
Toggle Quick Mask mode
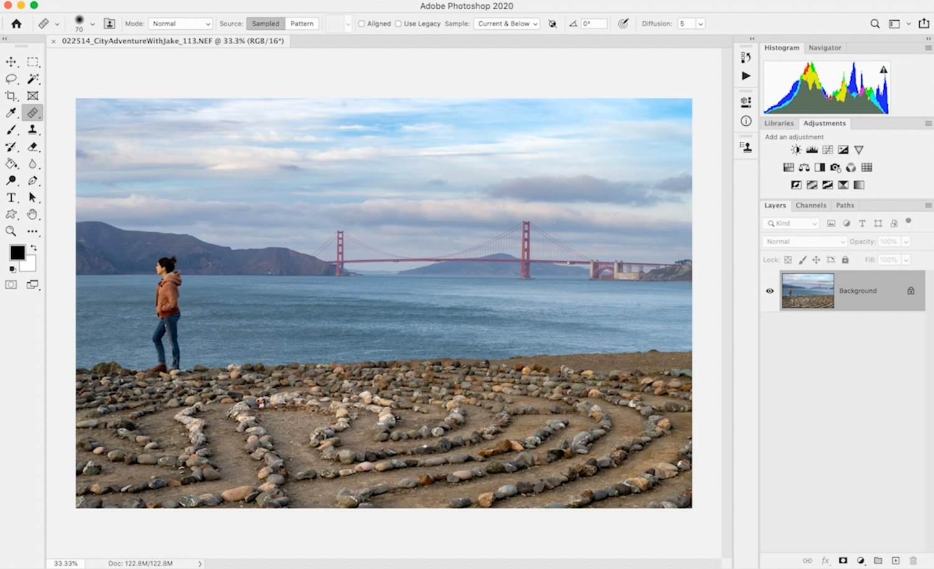tap(11, 284)
